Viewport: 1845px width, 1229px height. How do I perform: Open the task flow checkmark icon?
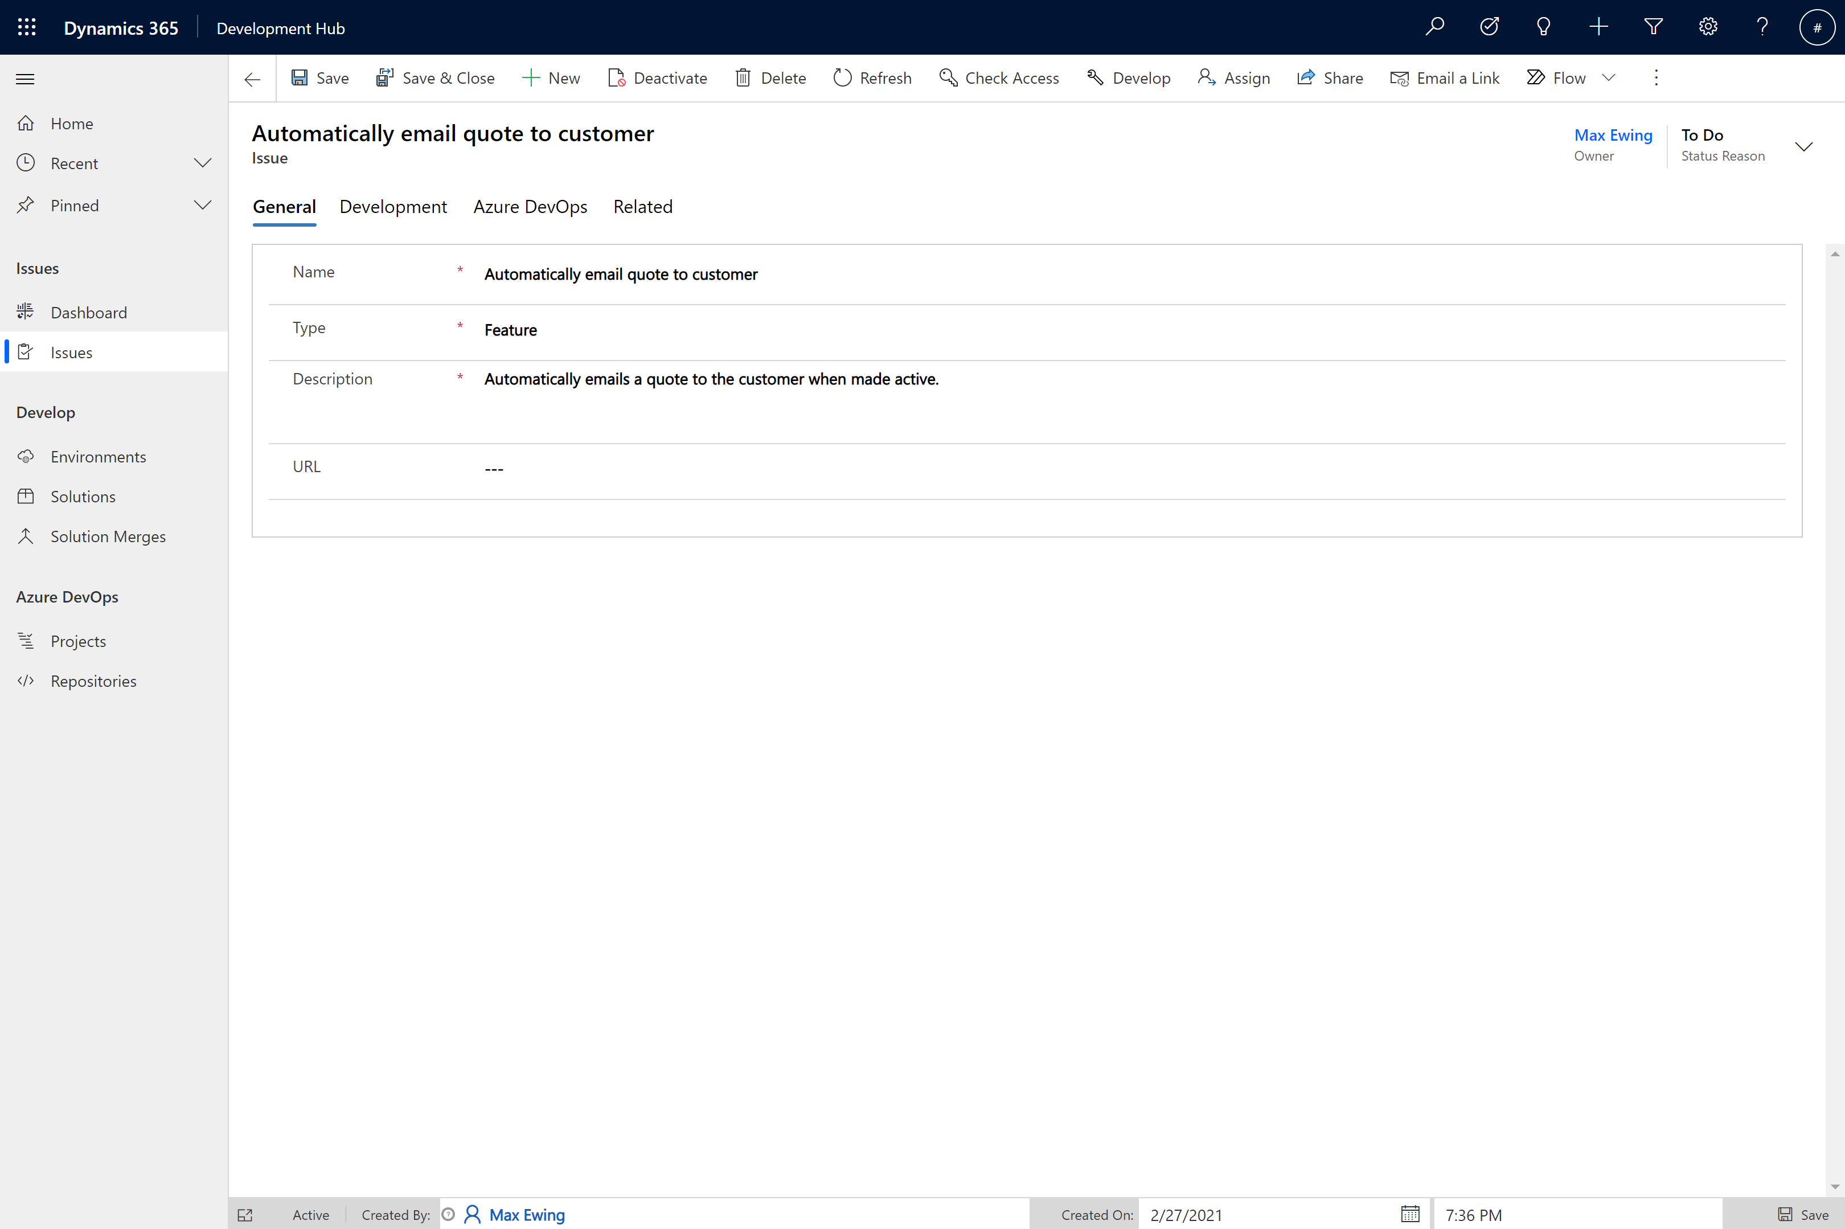pos(1489,27)
